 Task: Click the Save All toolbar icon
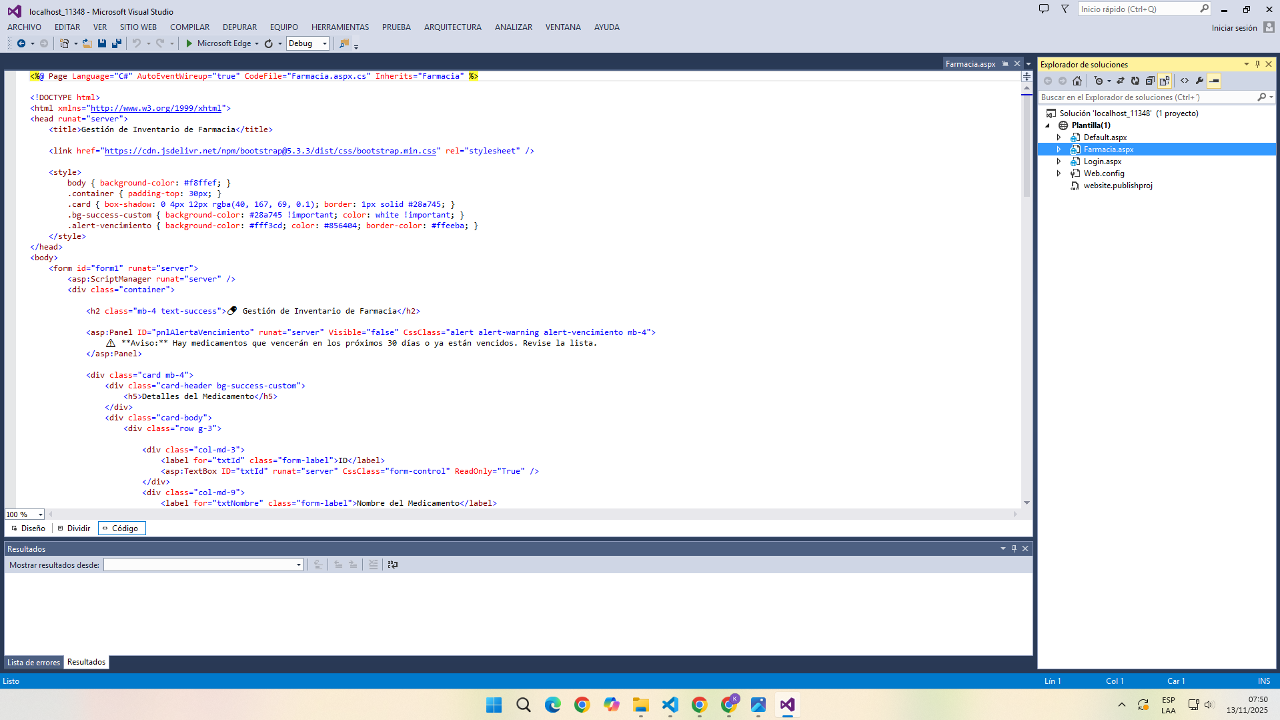117,43
